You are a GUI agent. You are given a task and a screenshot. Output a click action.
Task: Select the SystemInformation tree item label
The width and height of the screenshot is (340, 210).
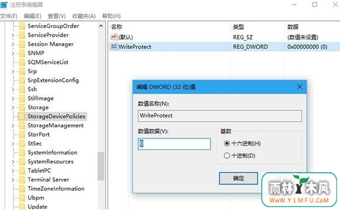pyautogui.click(x=52, y=152)
